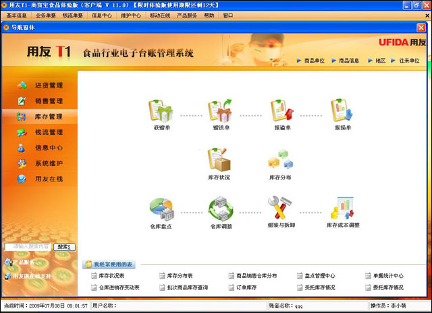Select 钱流管理 in the sidebar
The image size is (432, 313).
(x=40, y=132)
